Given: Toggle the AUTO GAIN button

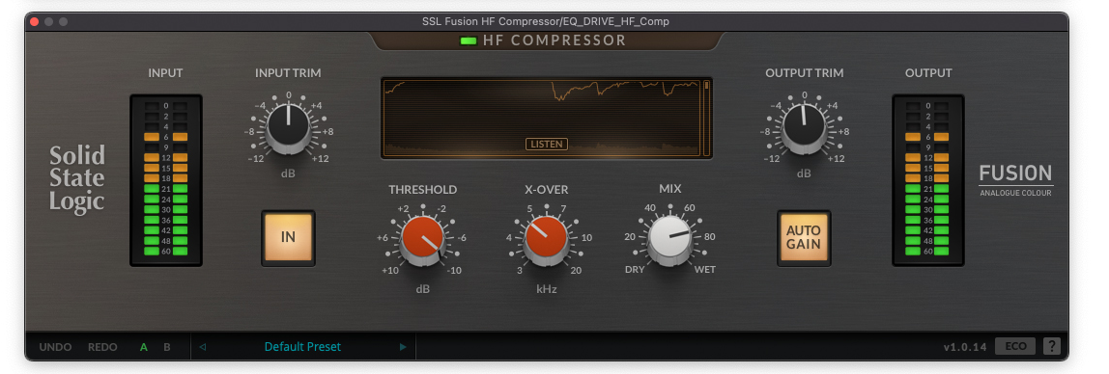Looking at the screenshot, I should click(x=804, y=237).
